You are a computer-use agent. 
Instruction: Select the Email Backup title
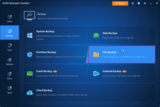[44, 71]
